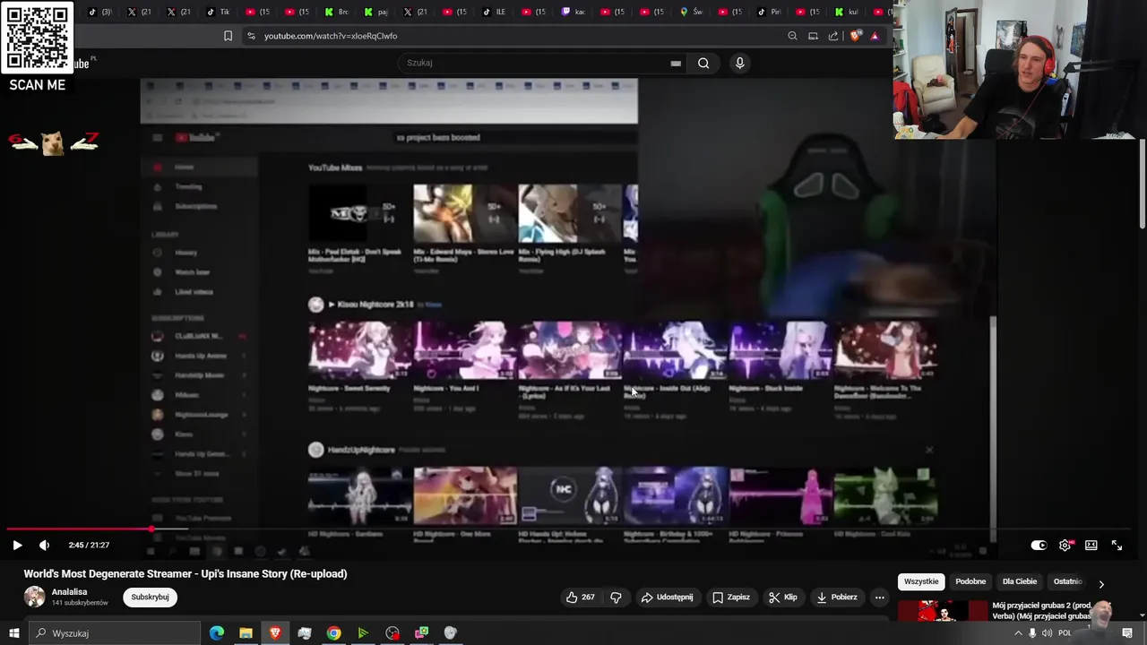Screen dimensions: 1147x645
Task: Launch Microsoft Edge from taskbar
Action: tap(217, 633)
